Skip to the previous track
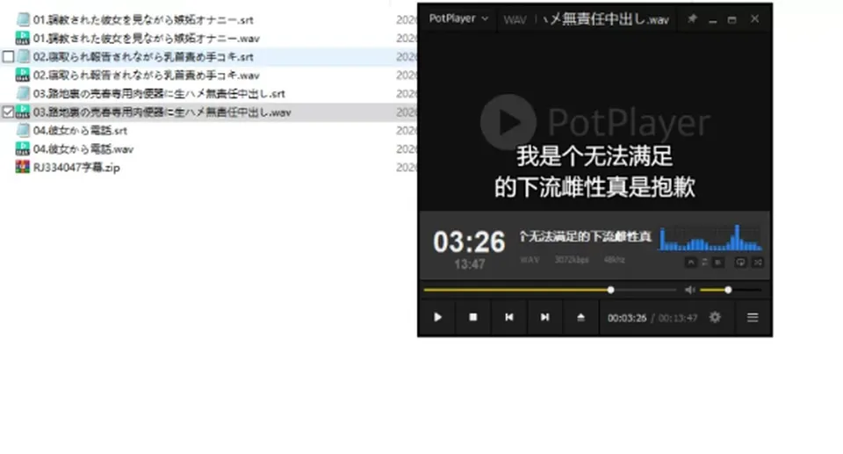 click(x=508, y=317)
